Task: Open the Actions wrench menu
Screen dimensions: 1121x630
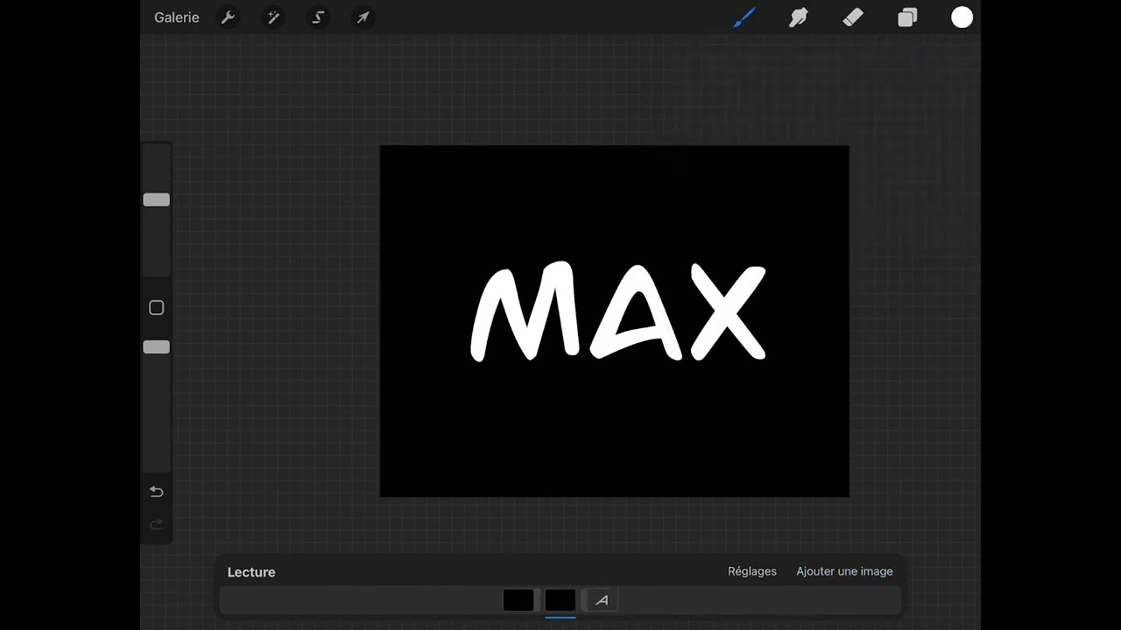Action: [228, 17]
